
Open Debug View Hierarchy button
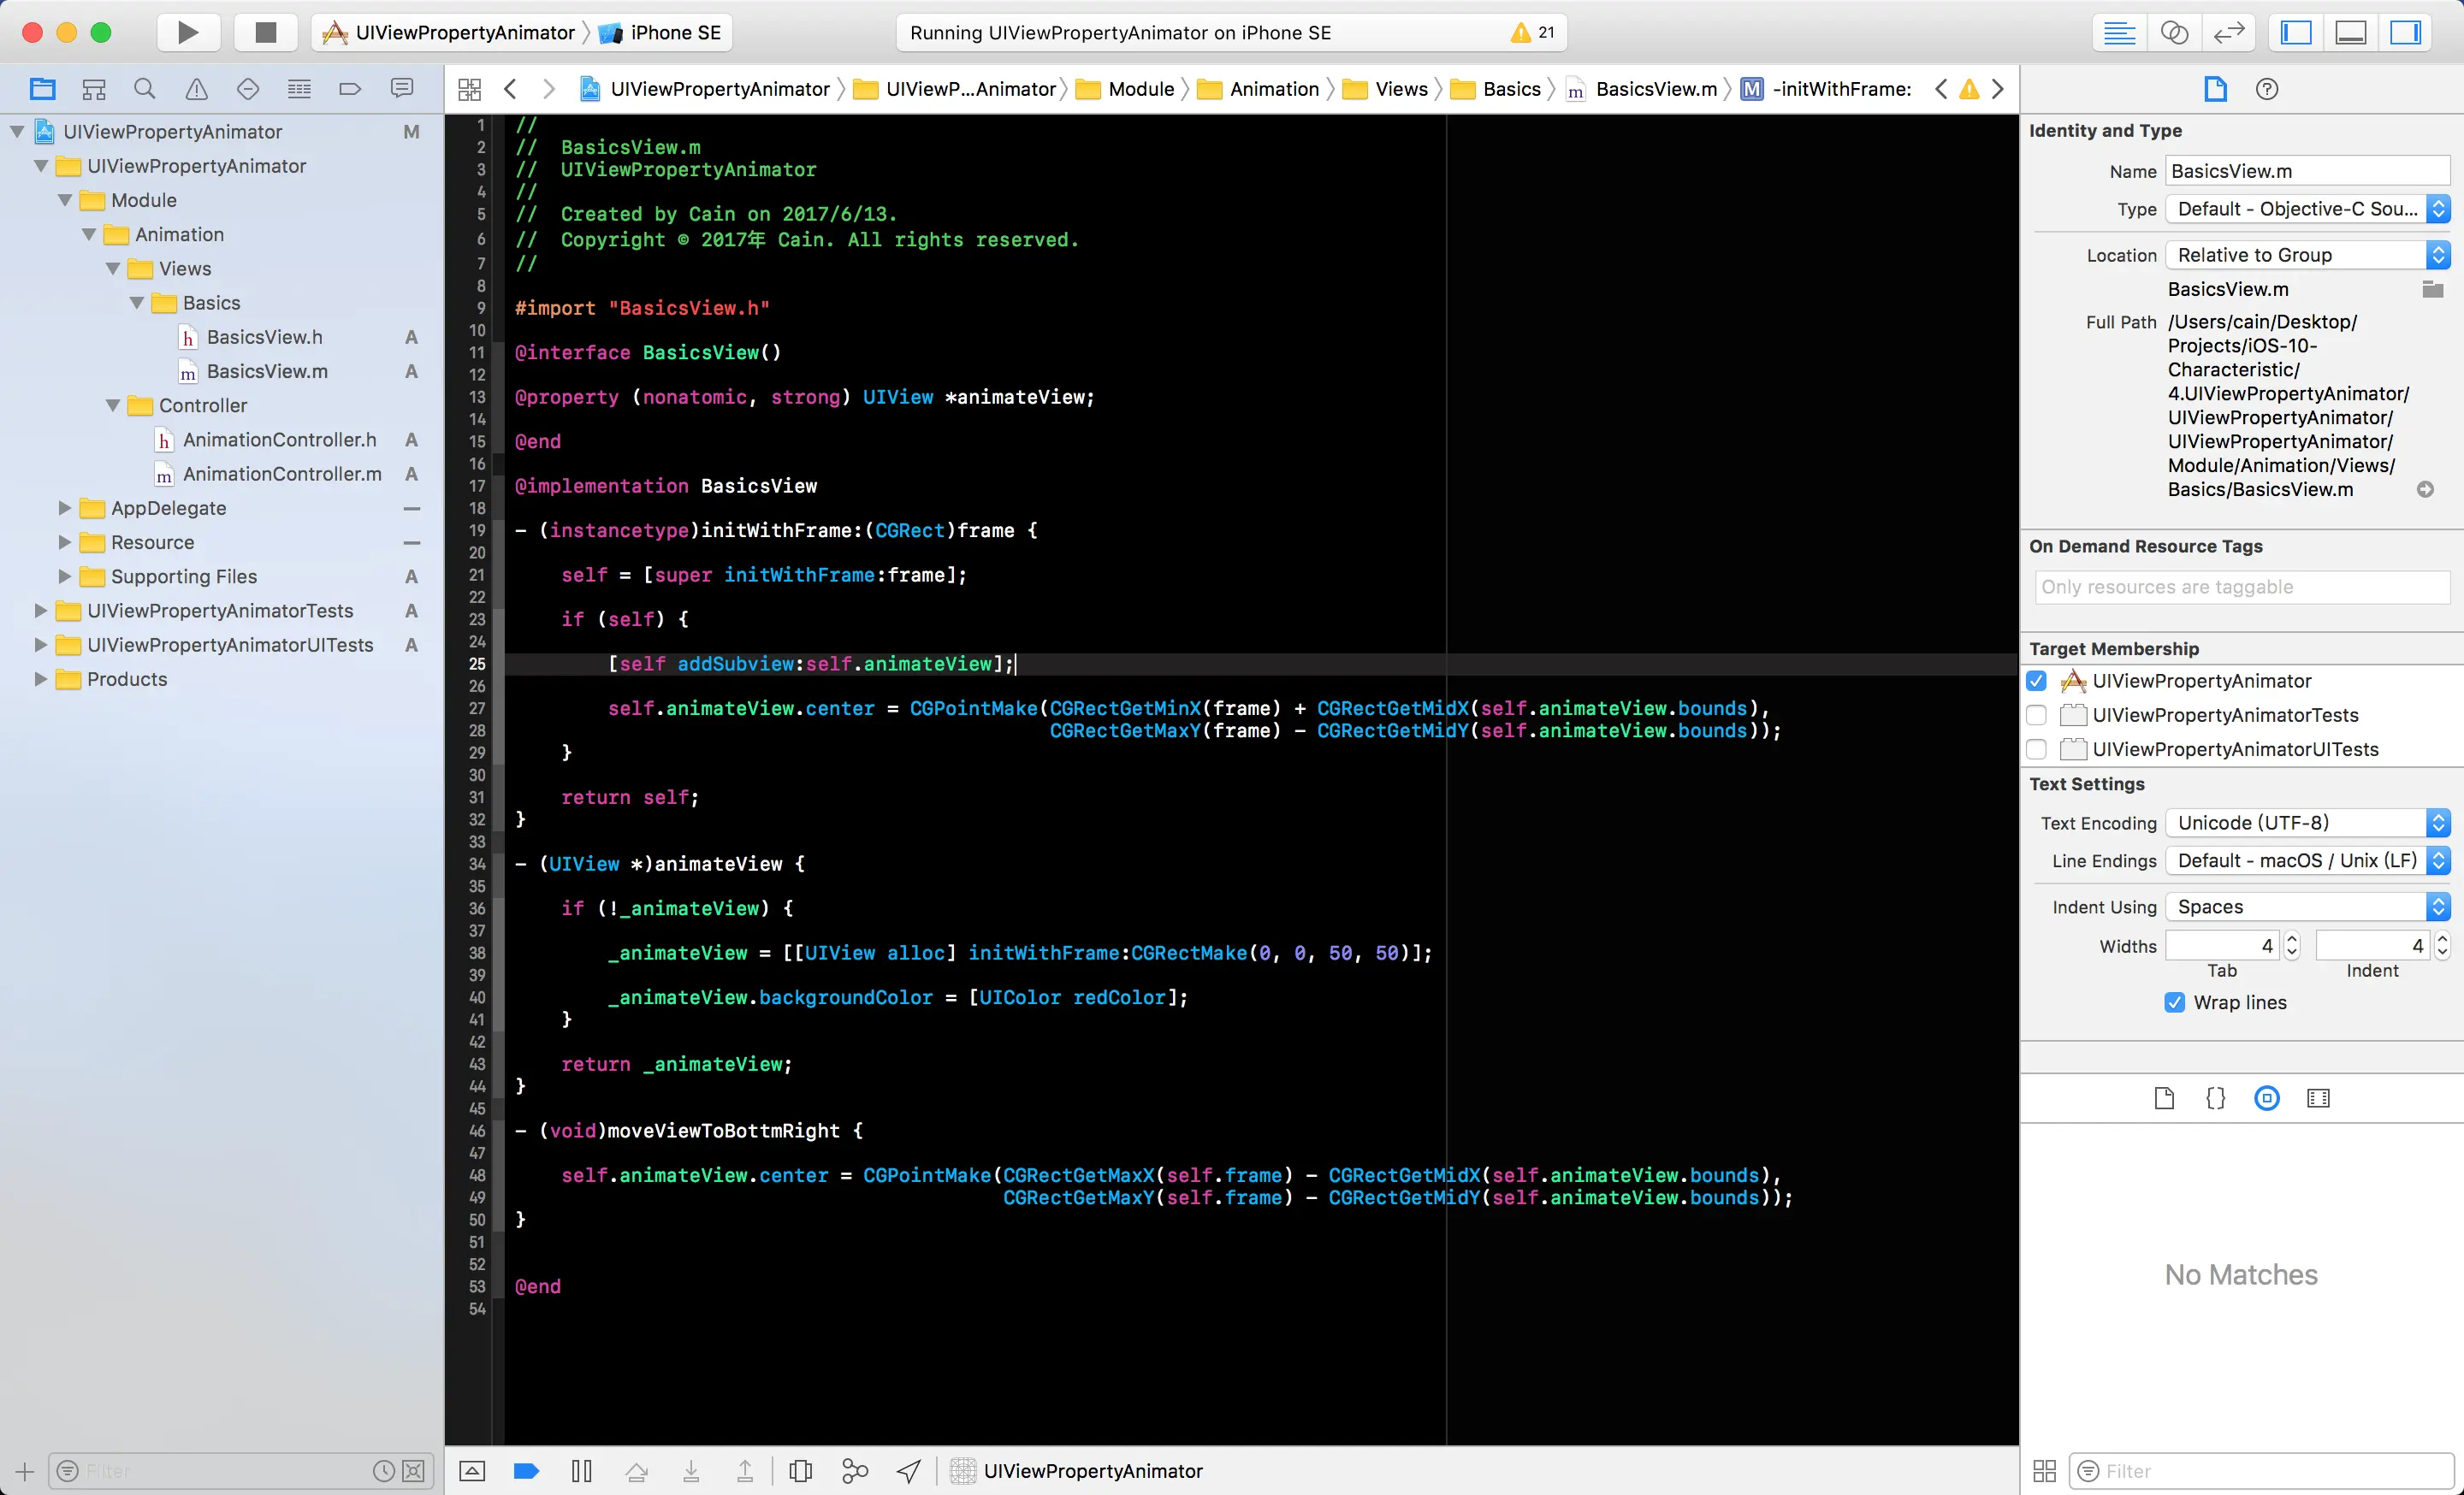click(x=800, y=1470)
